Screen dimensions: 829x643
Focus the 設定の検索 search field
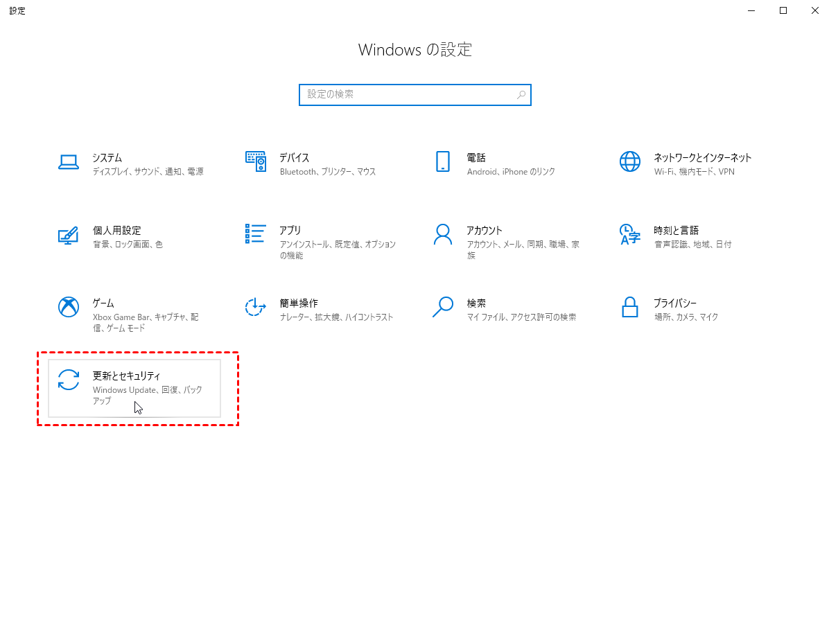tap(415, 95)
